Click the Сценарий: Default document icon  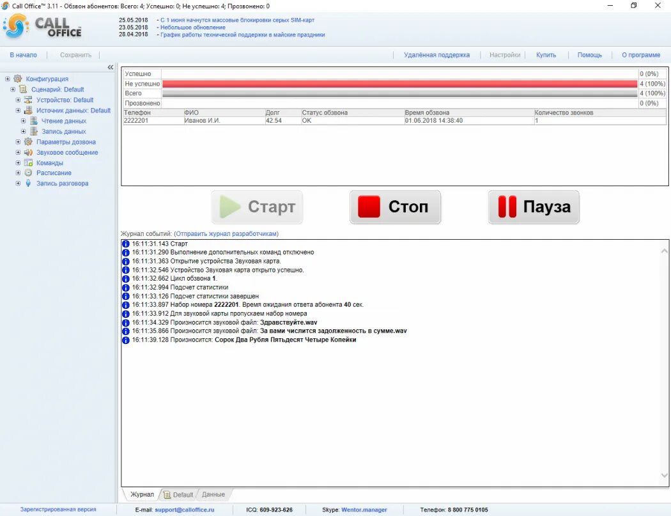[23, 89]
